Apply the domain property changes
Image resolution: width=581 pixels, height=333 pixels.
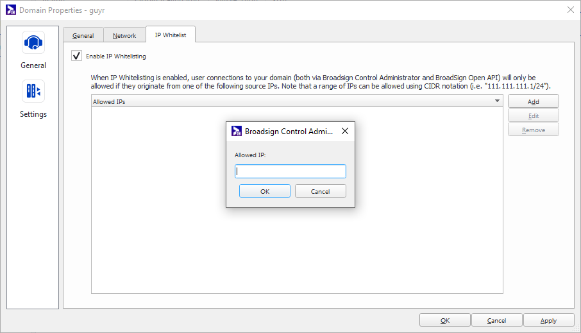click(548, 320)
